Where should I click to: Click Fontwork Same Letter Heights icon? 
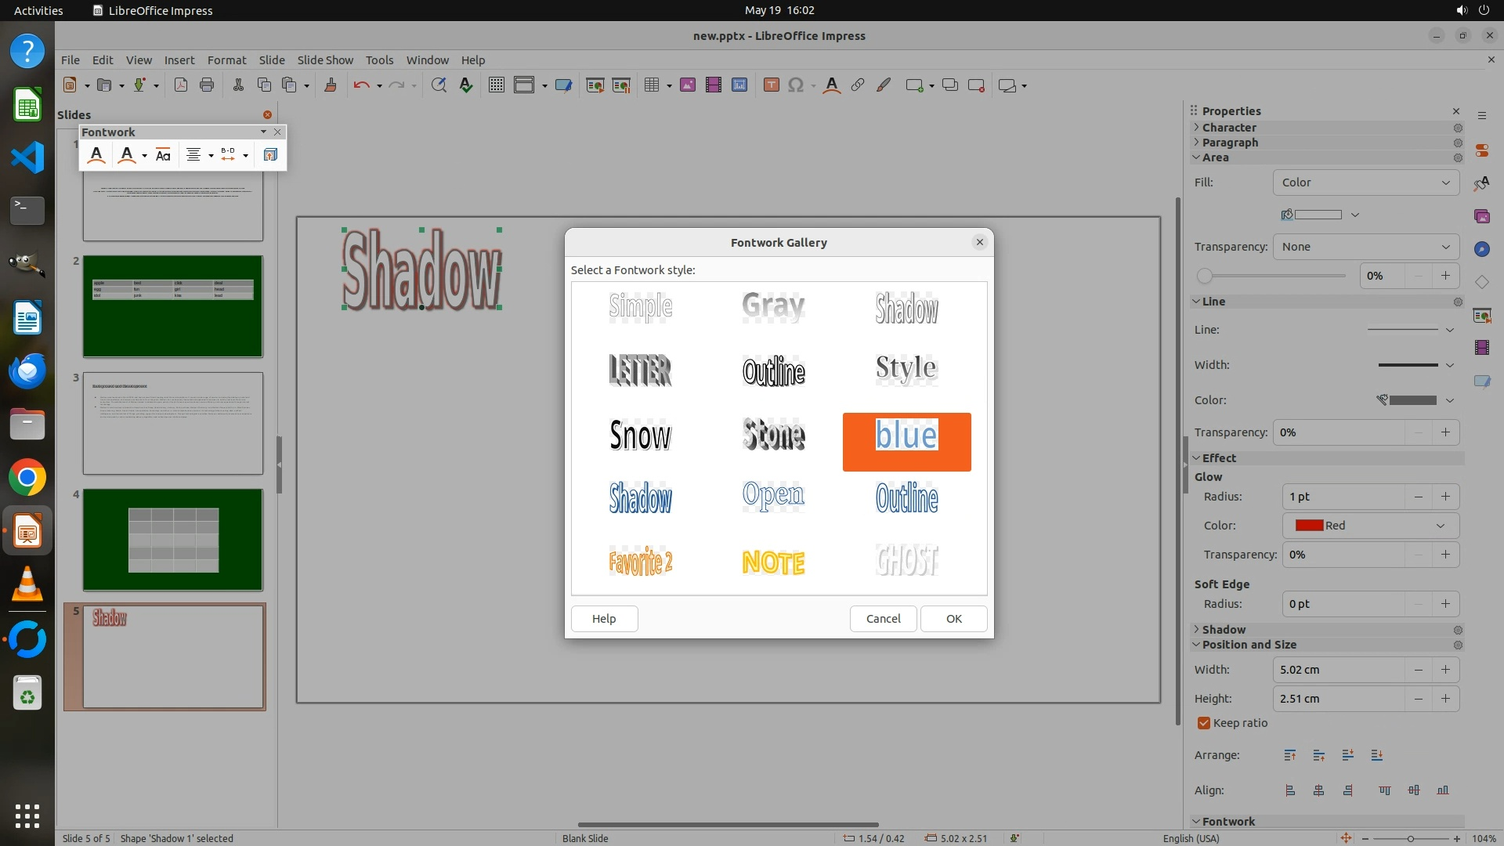click(163, 155)
